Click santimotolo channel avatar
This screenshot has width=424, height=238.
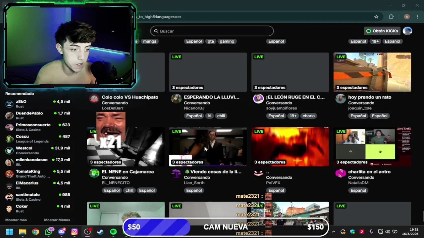[x=10, y=197]
